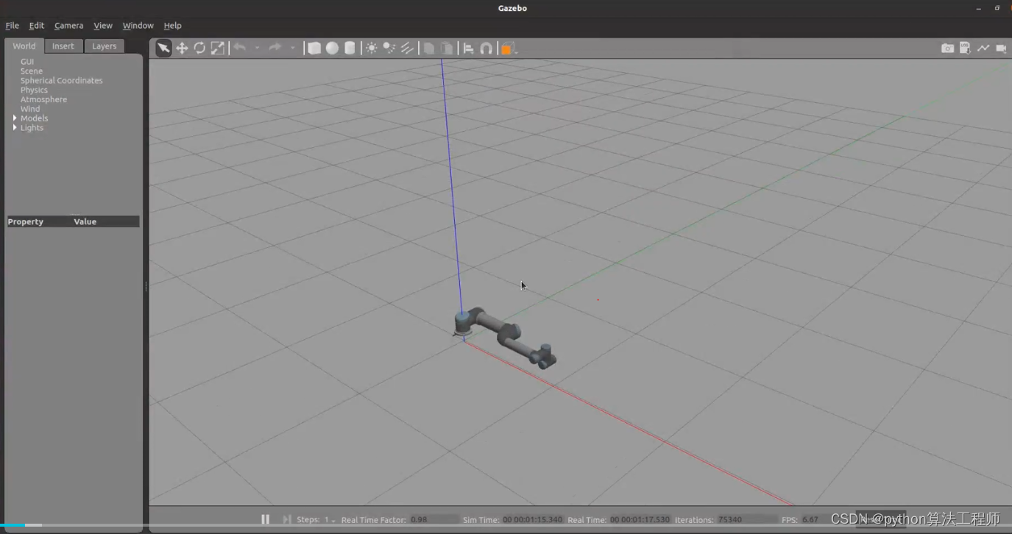
Task: Click the Real Time value field
Action: coord(640,519)
